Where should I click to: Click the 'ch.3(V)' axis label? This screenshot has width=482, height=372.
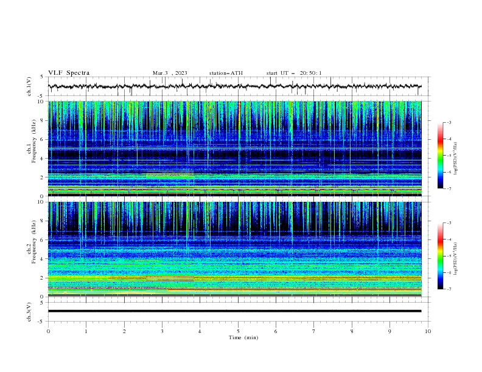(x=29, y=312)
